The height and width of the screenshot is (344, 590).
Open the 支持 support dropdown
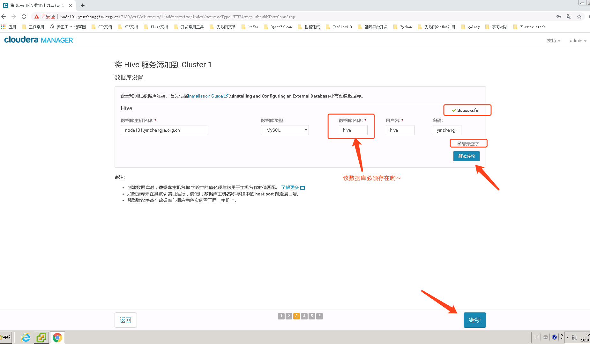tap(553, 40)
